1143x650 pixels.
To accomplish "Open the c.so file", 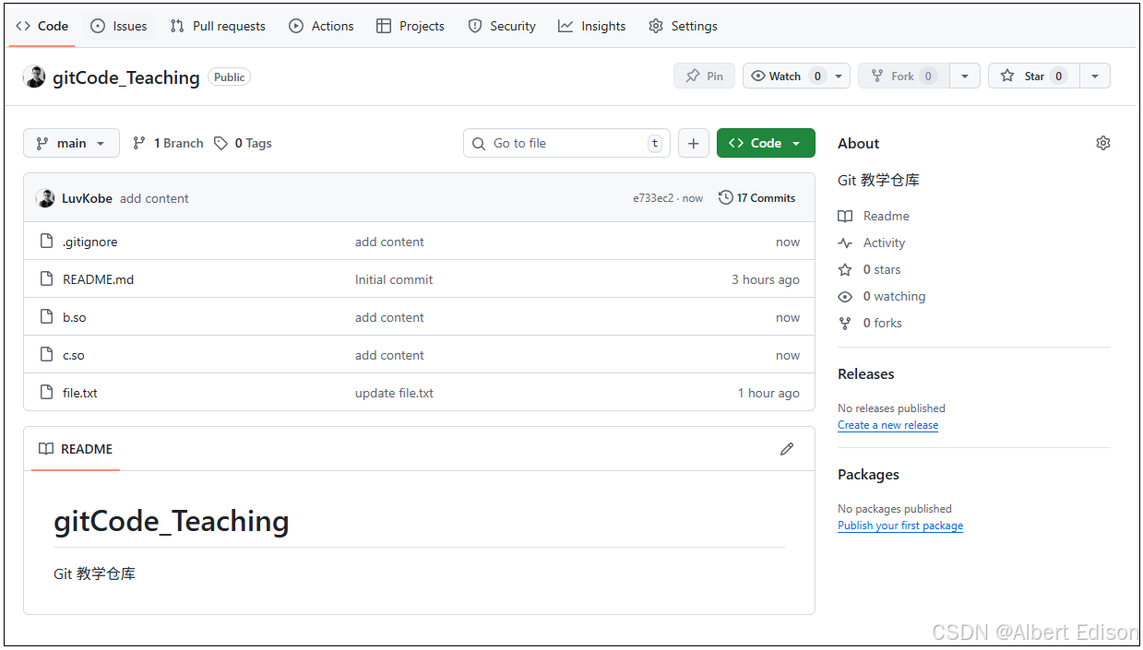I will pos(74,355).
